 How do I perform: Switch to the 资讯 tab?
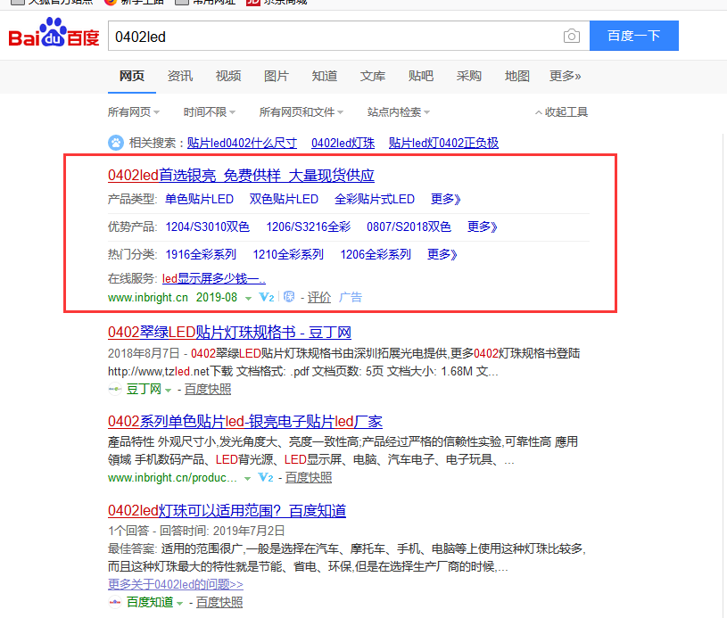click(x=180, y=76)
